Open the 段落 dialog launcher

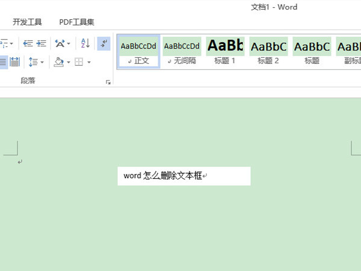point(108,82)
